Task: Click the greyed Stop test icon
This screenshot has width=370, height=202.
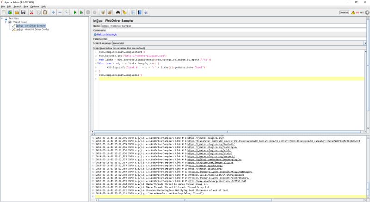Action: [x=88, y=12]
